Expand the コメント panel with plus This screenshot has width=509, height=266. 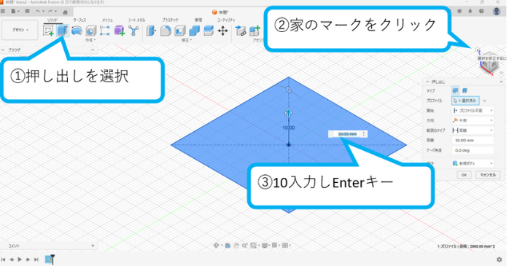pos(93,246)
